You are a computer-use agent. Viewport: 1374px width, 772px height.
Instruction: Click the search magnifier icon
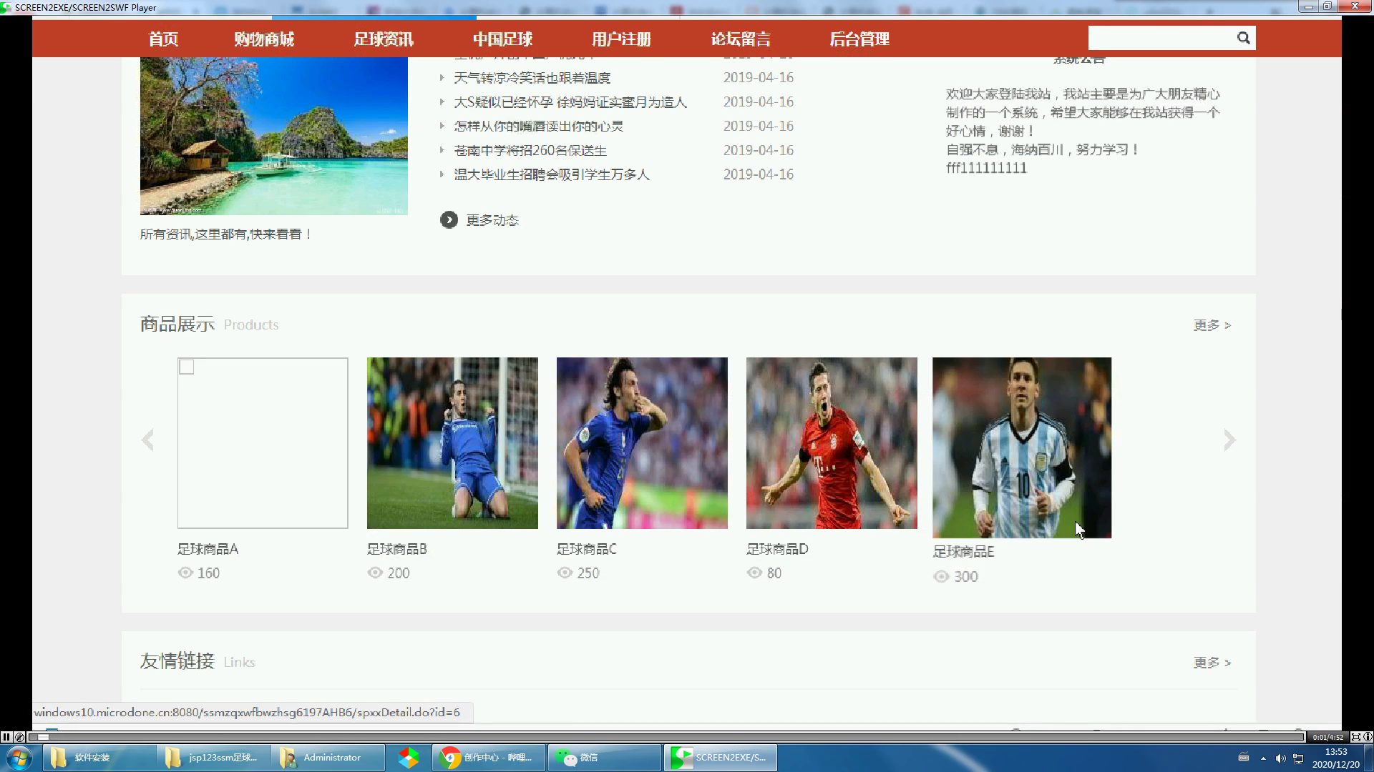coord(1243,38)
